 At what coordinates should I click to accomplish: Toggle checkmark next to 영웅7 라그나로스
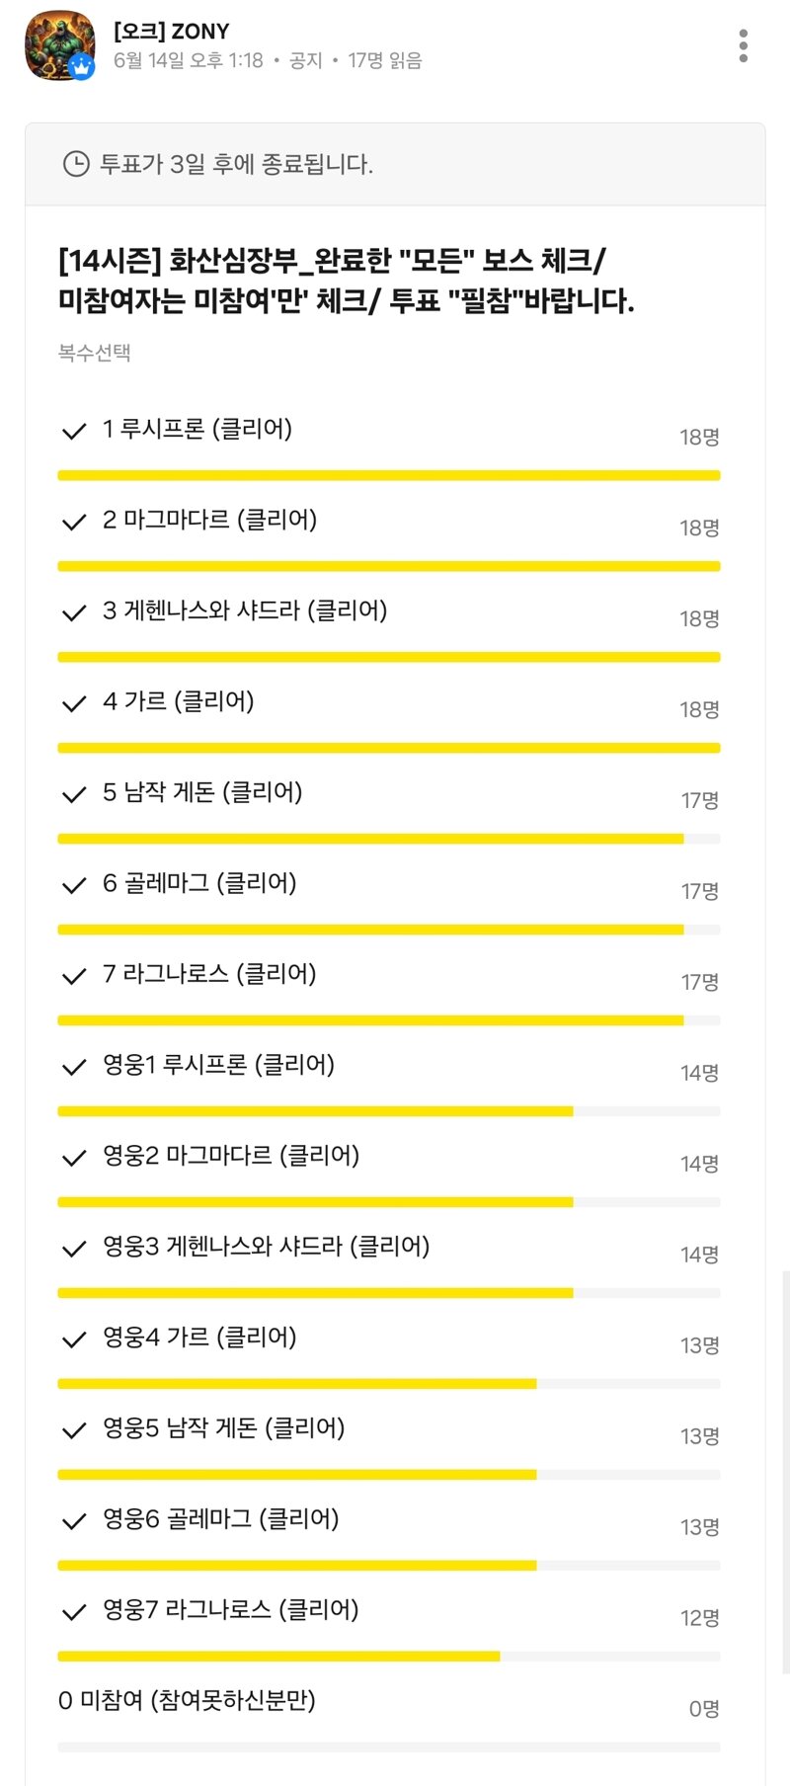[x=74, y=1613]
